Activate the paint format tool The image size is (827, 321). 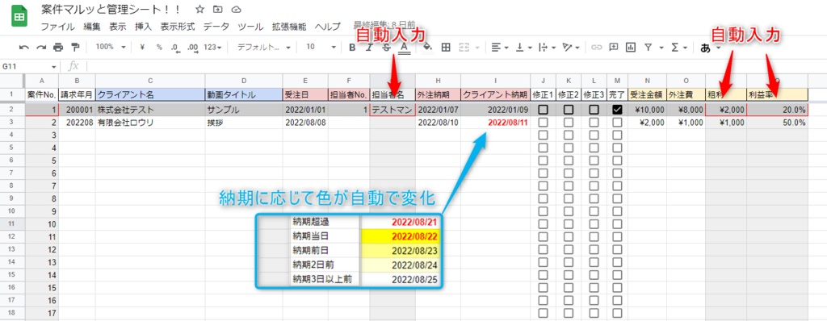[75, 47]
